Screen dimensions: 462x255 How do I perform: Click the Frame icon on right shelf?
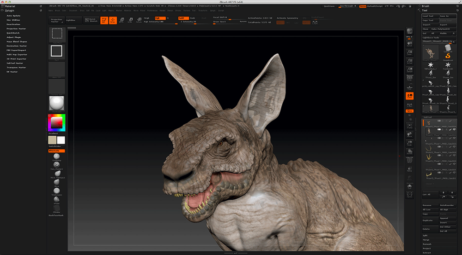click(409, 126)
